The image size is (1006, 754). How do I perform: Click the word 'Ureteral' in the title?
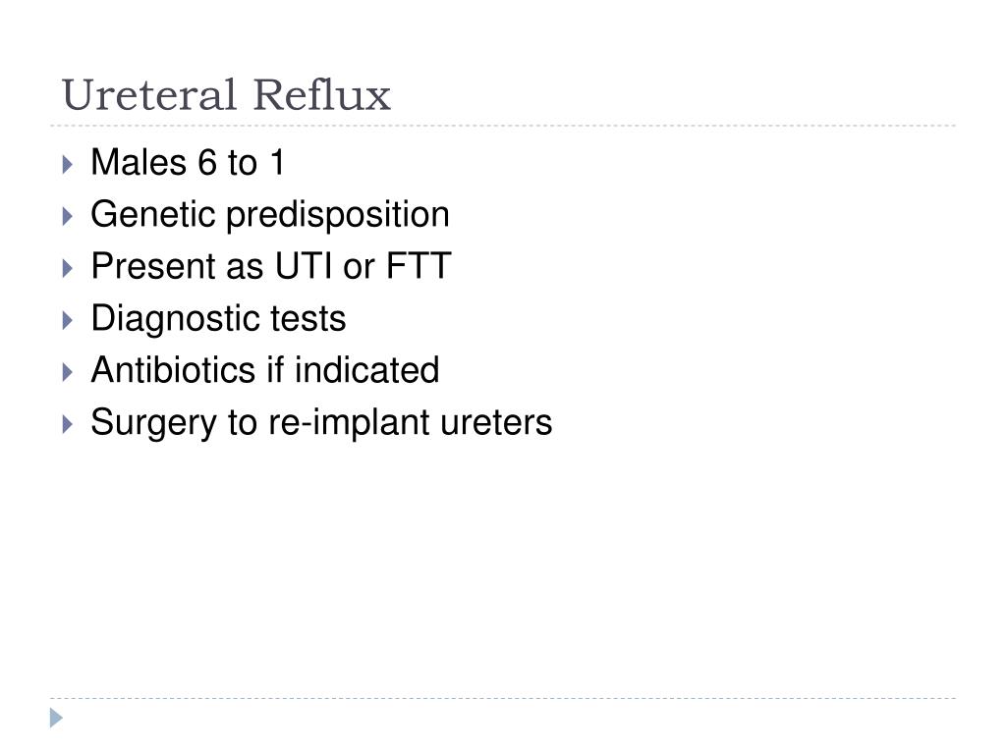149,95
